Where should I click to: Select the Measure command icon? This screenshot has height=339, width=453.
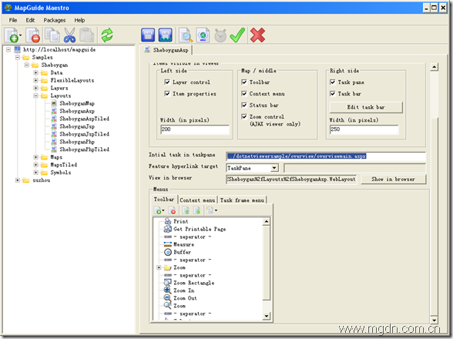[x=168, y=244]
